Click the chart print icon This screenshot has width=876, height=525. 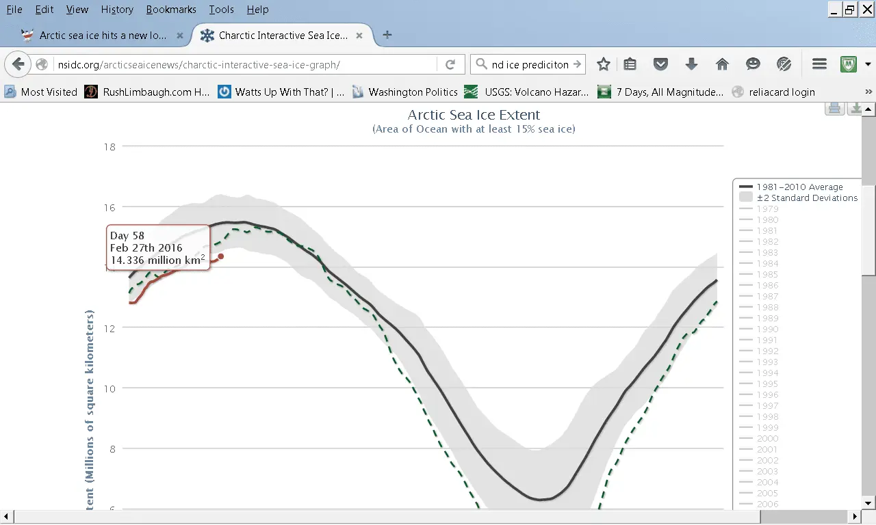[834, 108]
